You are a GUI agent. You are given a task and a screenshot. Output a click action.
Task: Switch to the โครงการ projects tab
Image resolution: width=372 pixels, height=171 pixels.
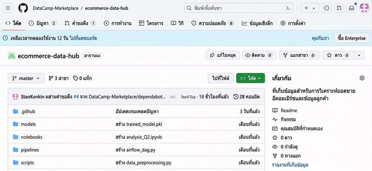[151, 23]
